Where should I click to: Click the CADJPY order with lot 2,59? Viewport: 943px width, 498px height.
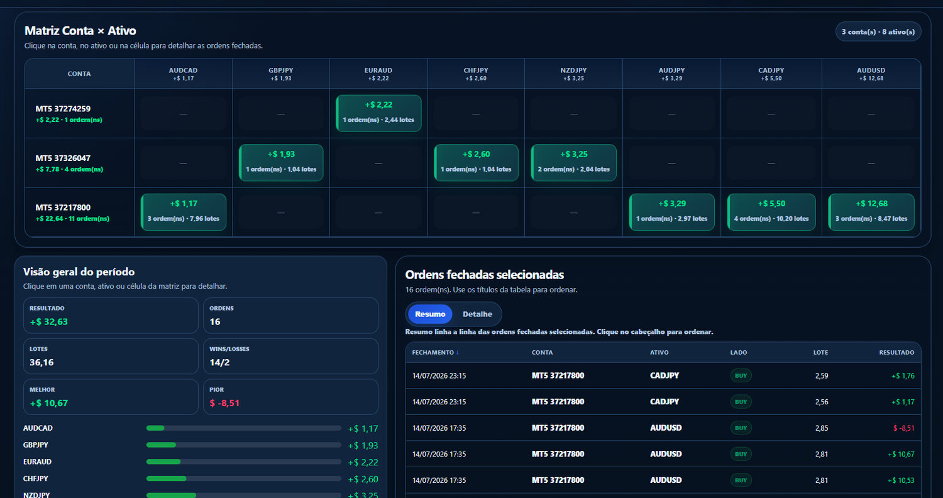[663, 375]
